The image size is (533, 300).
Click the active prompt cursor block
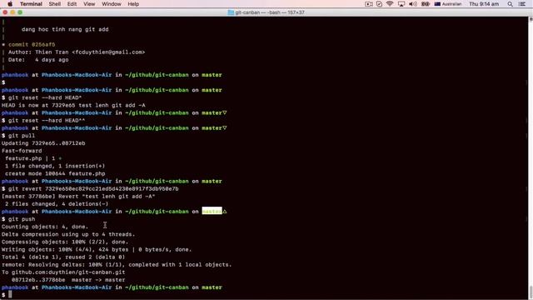(10, 294)
